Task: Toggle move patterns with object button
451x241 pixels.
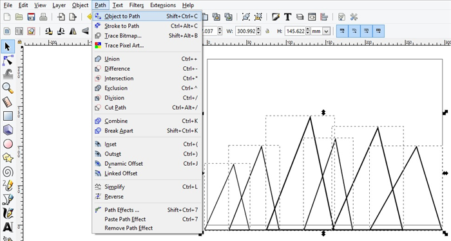Action: [379, 31]
